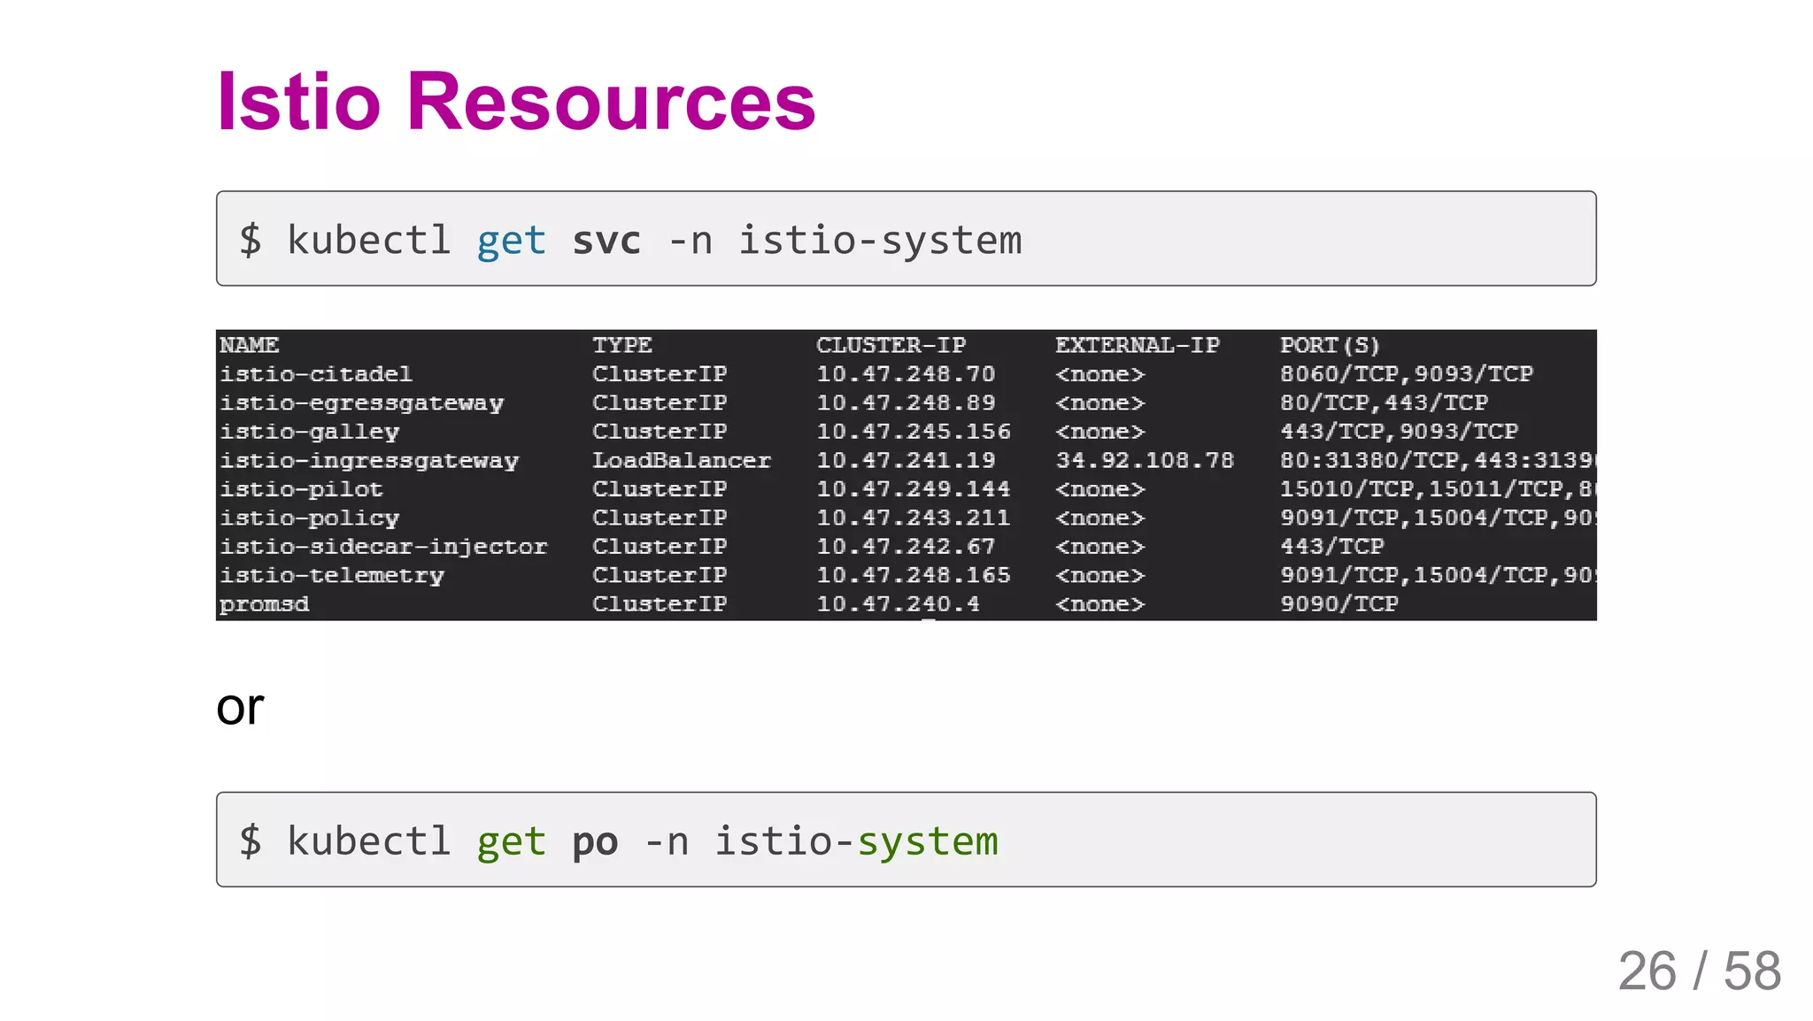Click external IP 34.92.108.78
Viewport: 1813px width, 1021px height.
pos(1144,461)
